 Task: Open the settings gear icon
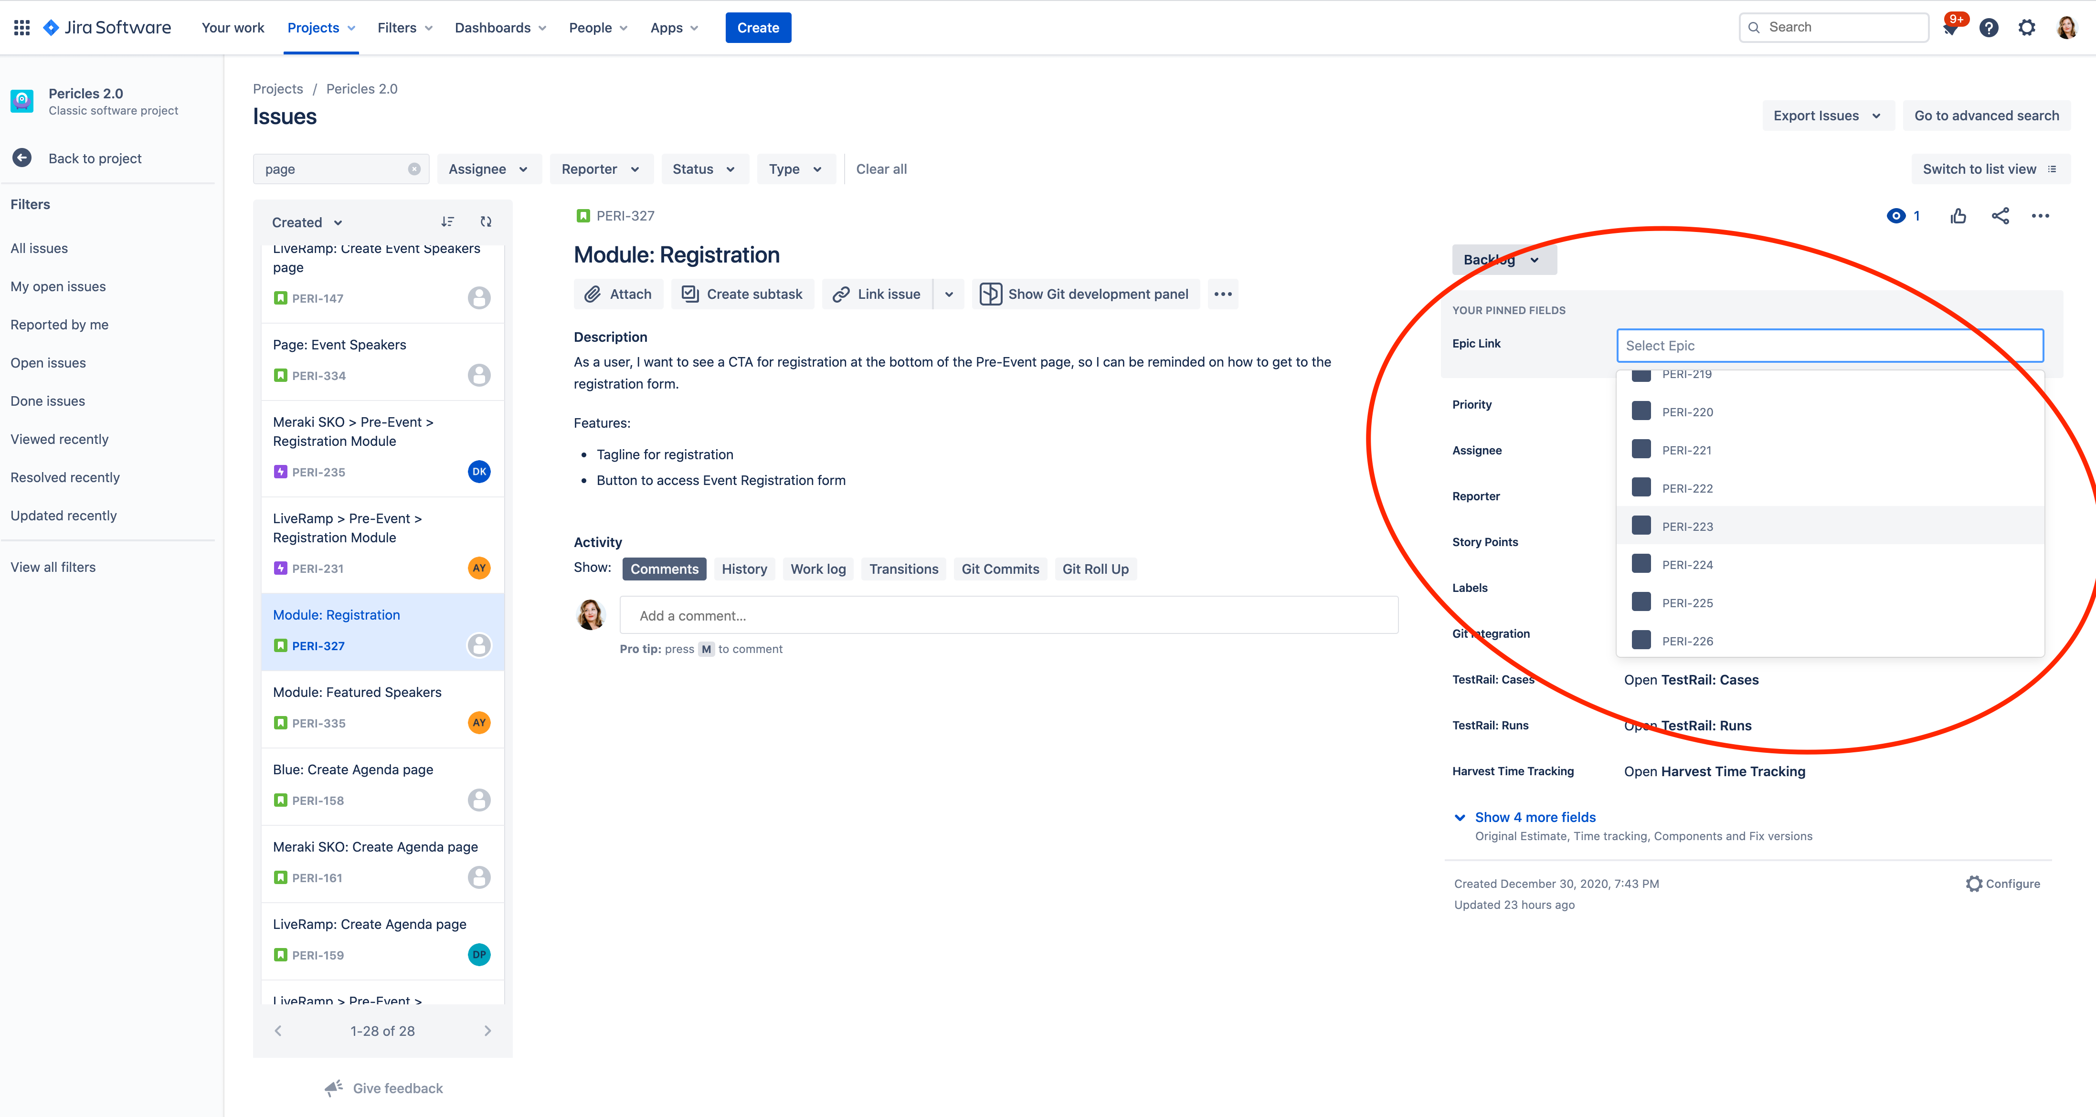pyautogui.click(x=2027, y=28)
